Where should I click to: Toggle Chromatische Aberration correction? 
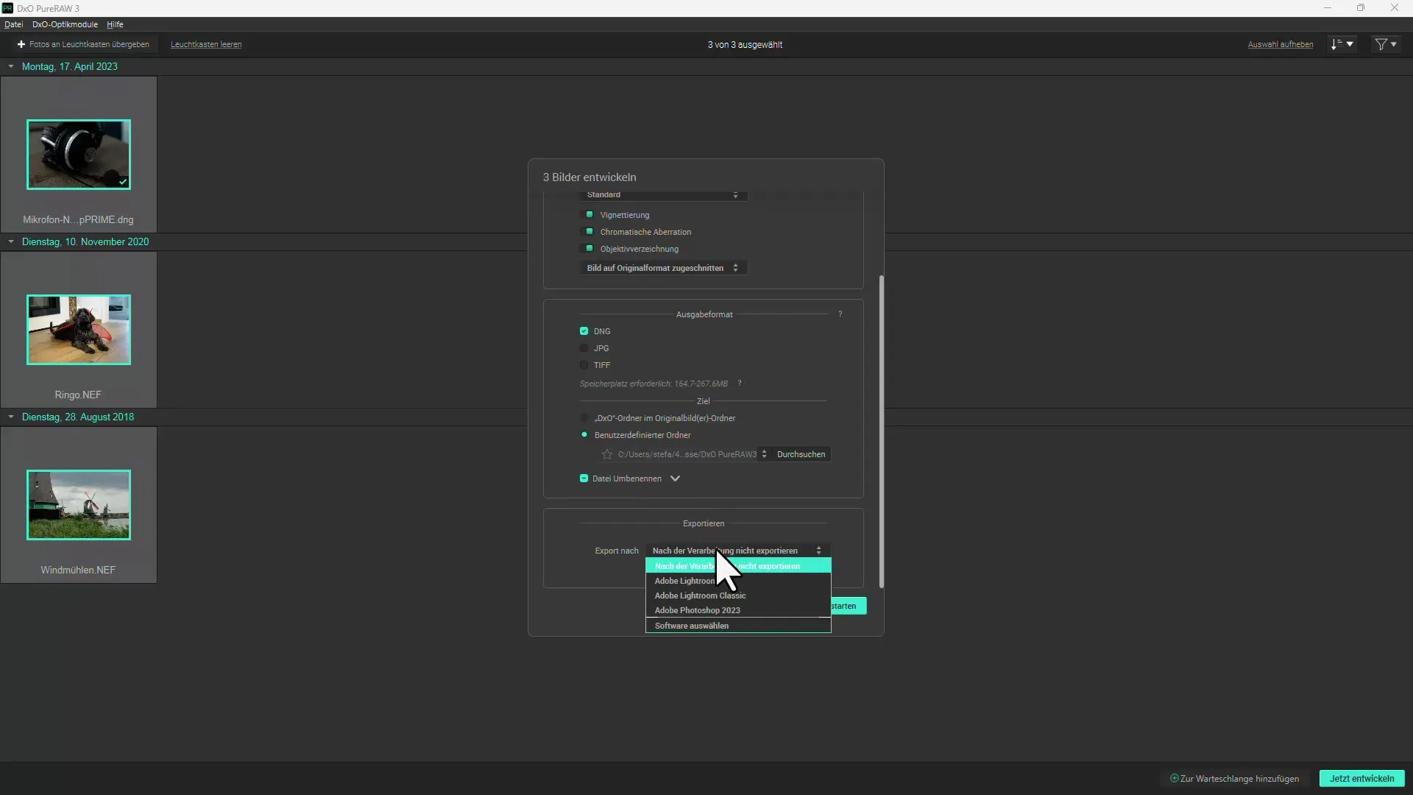point(589,232)
